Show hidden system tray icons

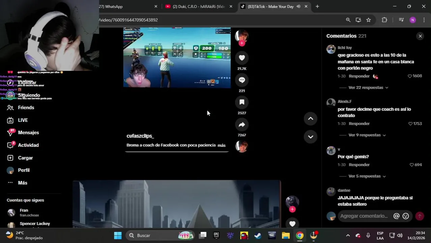pyautogui.click(x=348, y=235)
